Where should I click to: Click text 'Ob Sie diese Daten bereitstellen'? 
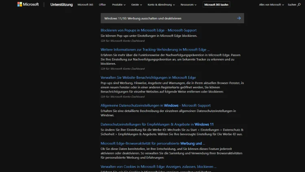[x=171, y=153]
